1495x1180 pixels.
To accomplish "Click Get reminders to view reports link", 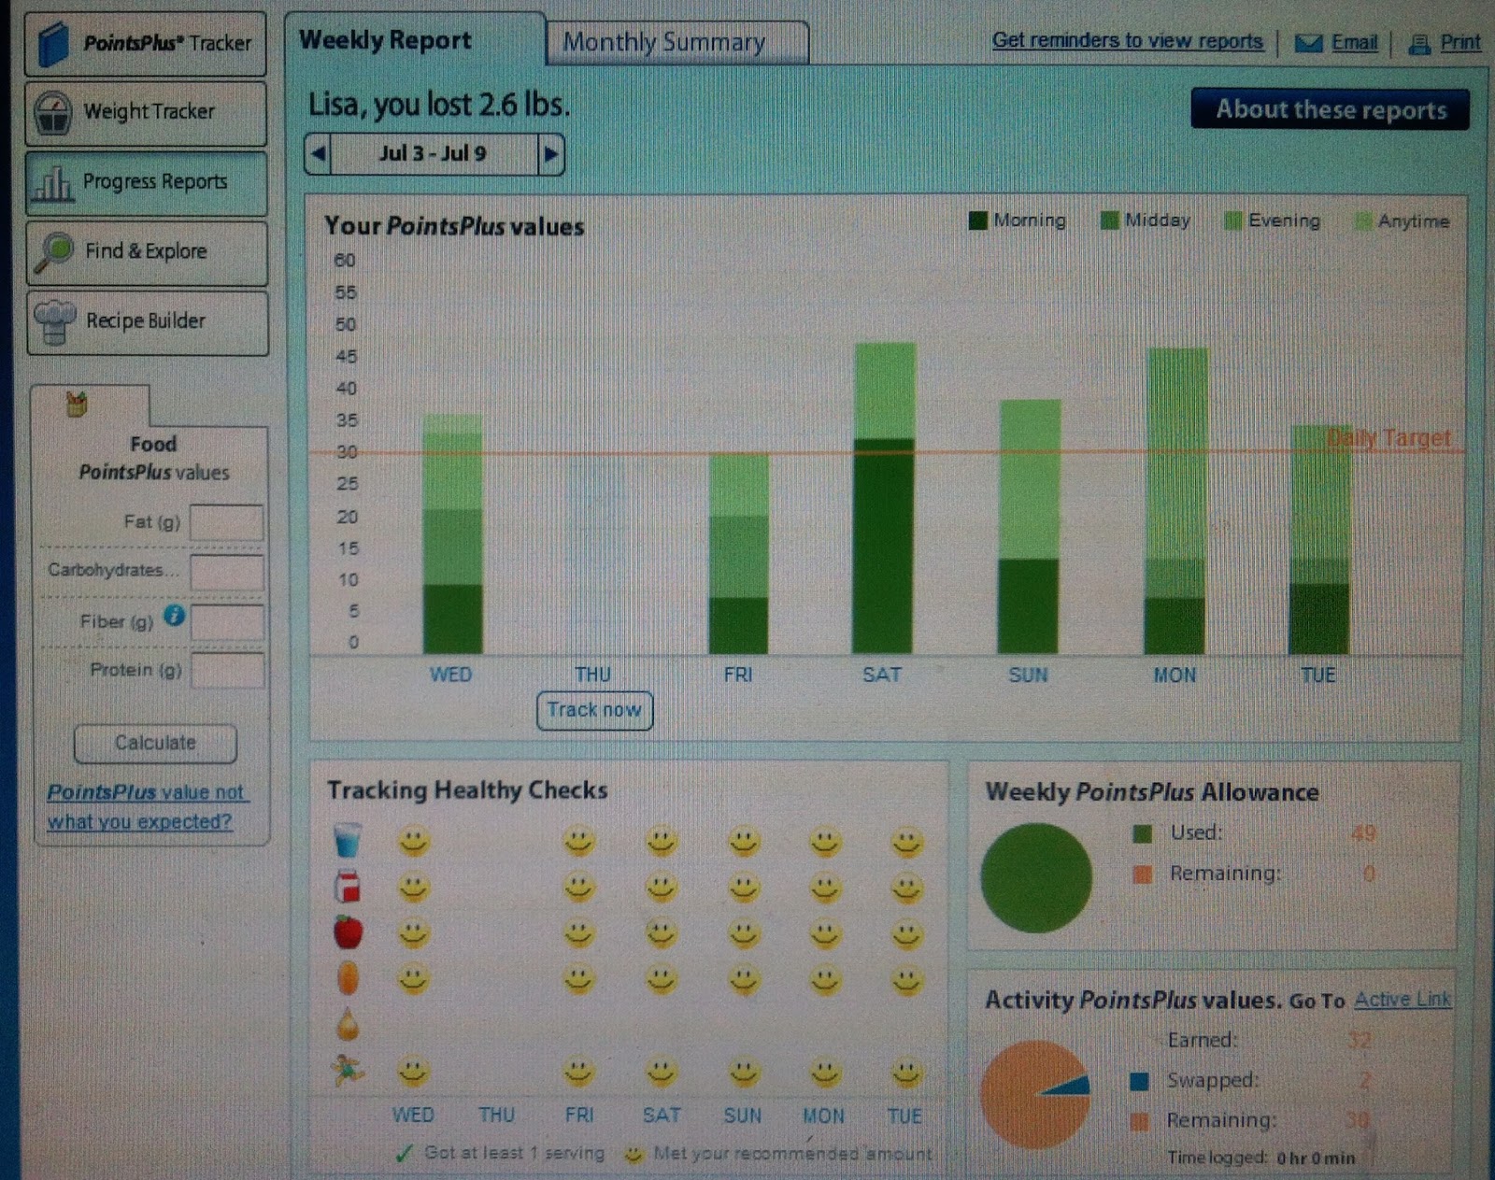I will coord(1128,41).
